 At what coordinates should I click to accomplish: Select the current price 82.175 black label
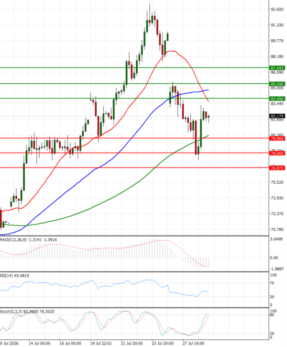pos(277,116)
